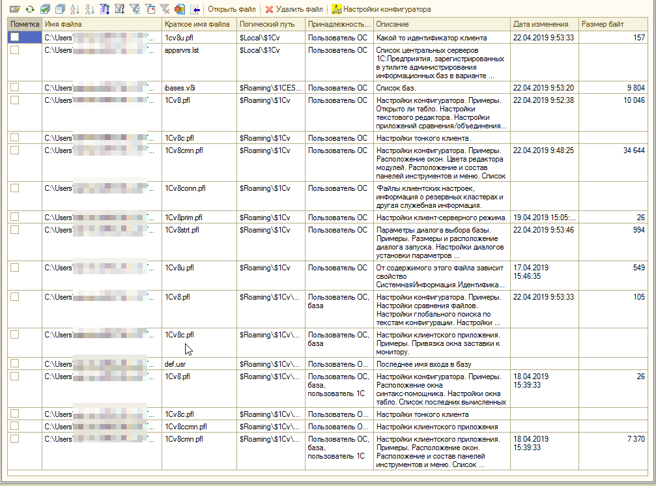The height and width of the screenshot is (486, 656).
Task: Click description 'Настройки клиент-серверного режима.'
Action: [x=442, y=218]
